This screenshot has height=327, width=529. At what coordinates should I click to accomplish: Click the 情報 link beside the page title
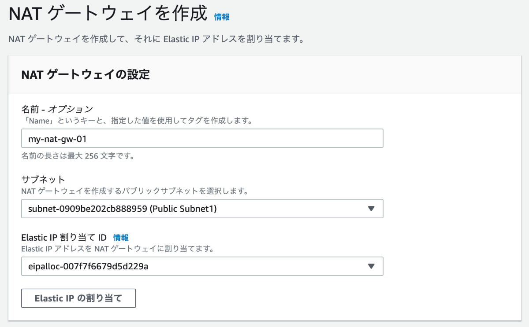click(222, 17)
